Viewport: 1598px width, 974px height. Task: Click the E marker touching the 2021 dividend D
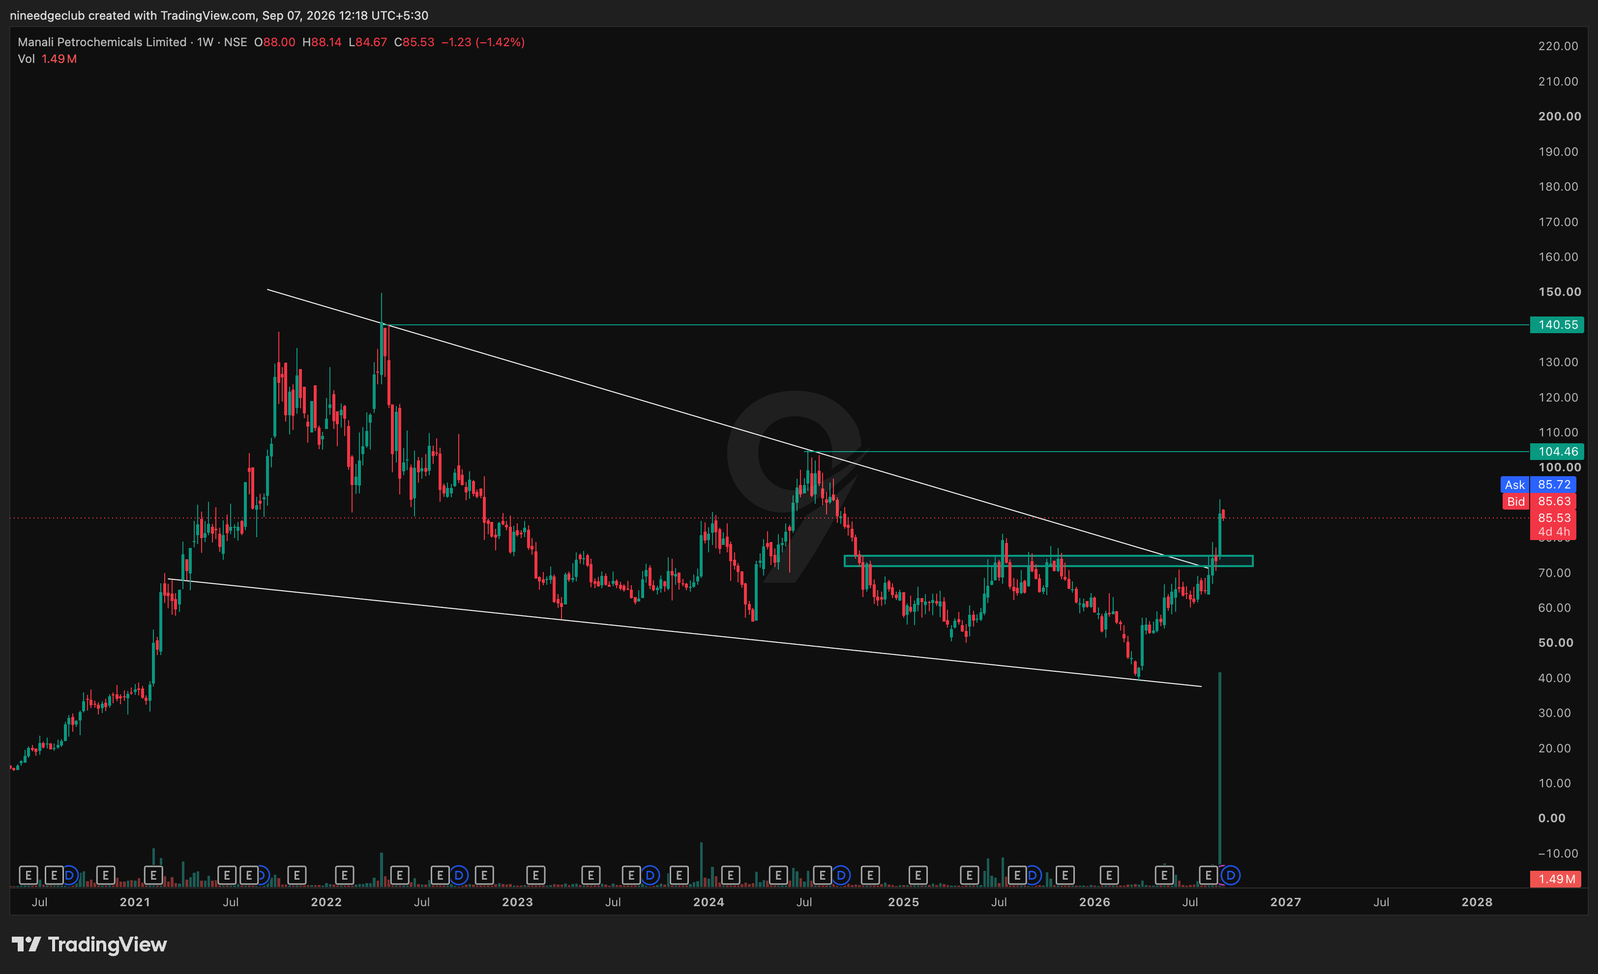pyautogui.click(x=248, y=876)
